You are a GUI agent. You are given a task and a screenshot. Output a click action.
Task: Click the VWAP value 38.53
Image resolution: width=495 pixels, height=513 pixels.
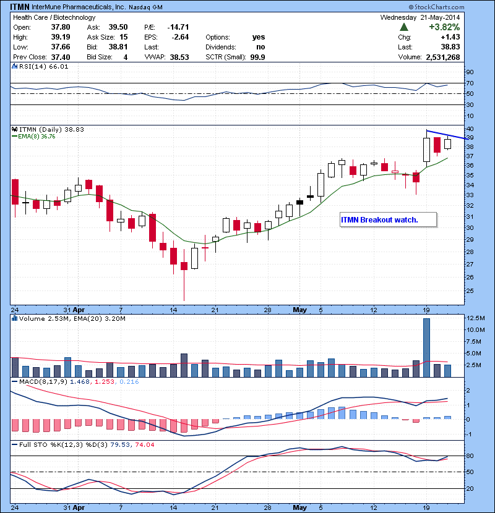click(x=179, y=57)
